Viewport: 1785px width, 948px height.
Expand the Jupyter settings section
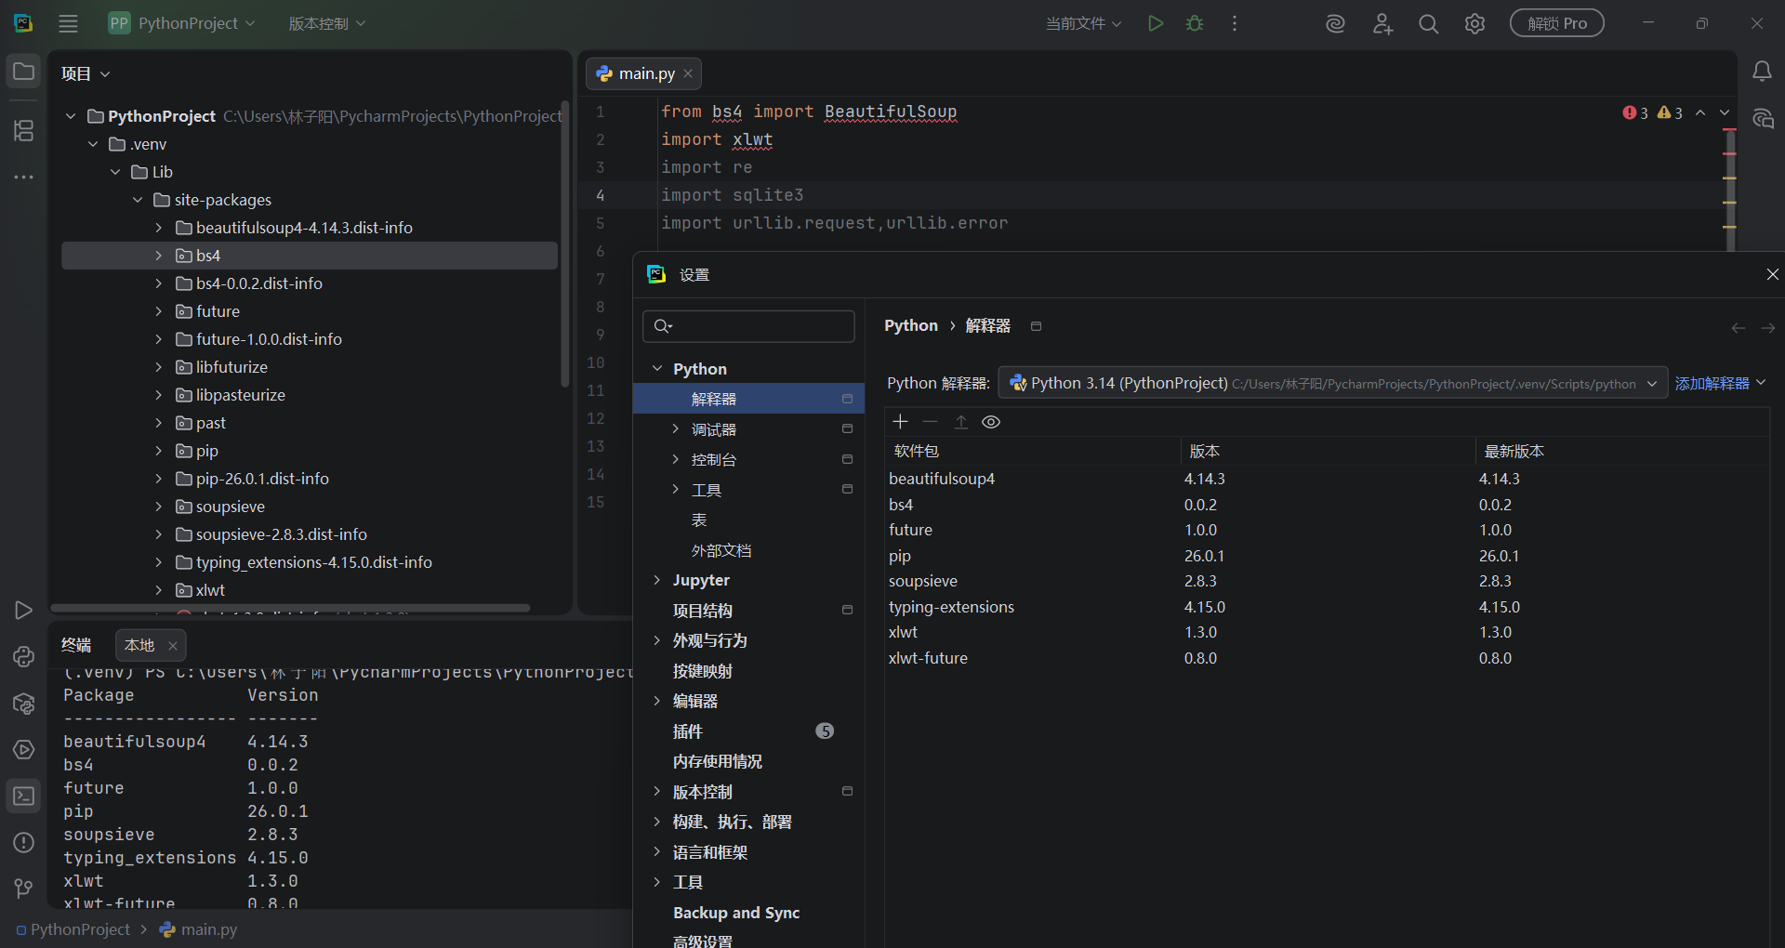pos(657,580)
